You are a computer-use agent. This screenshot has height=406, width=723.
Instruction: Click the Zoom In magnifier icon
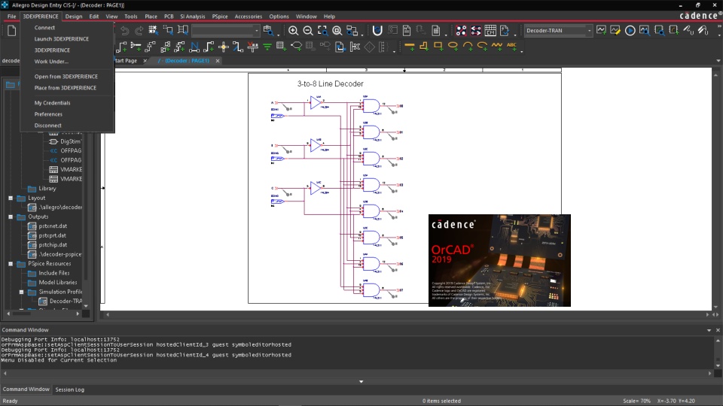[294, 31]
